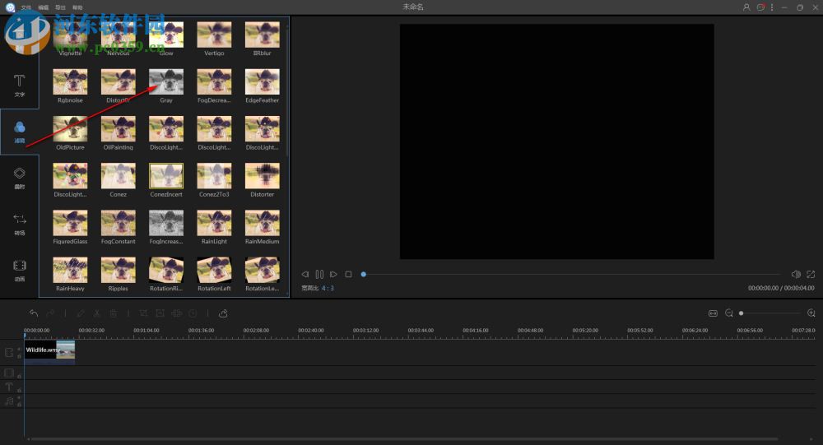Select the Wildlife.wmv clip on timeline
Screen dimensions: 823x445
point(49,350)
